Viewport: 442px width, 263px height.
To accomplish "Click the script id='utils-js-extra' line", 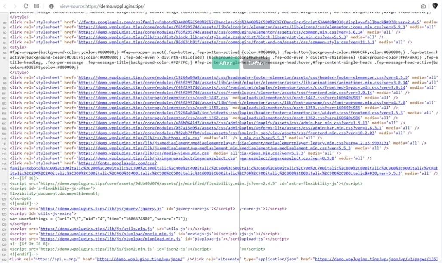I will [43, 214].
